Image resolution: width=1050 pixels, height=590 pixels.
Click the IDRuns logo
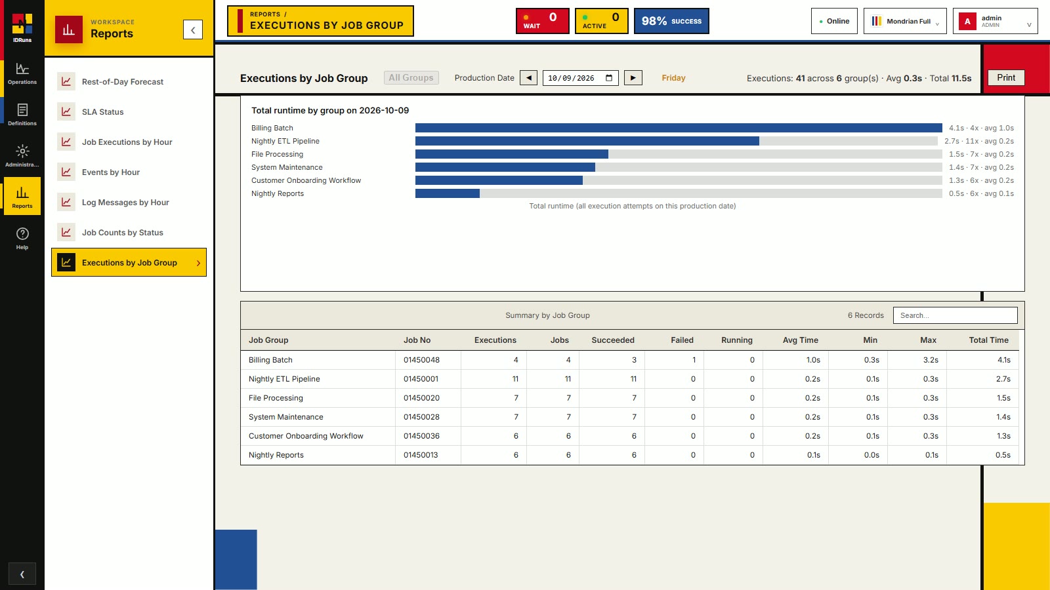tap(22, 28)
